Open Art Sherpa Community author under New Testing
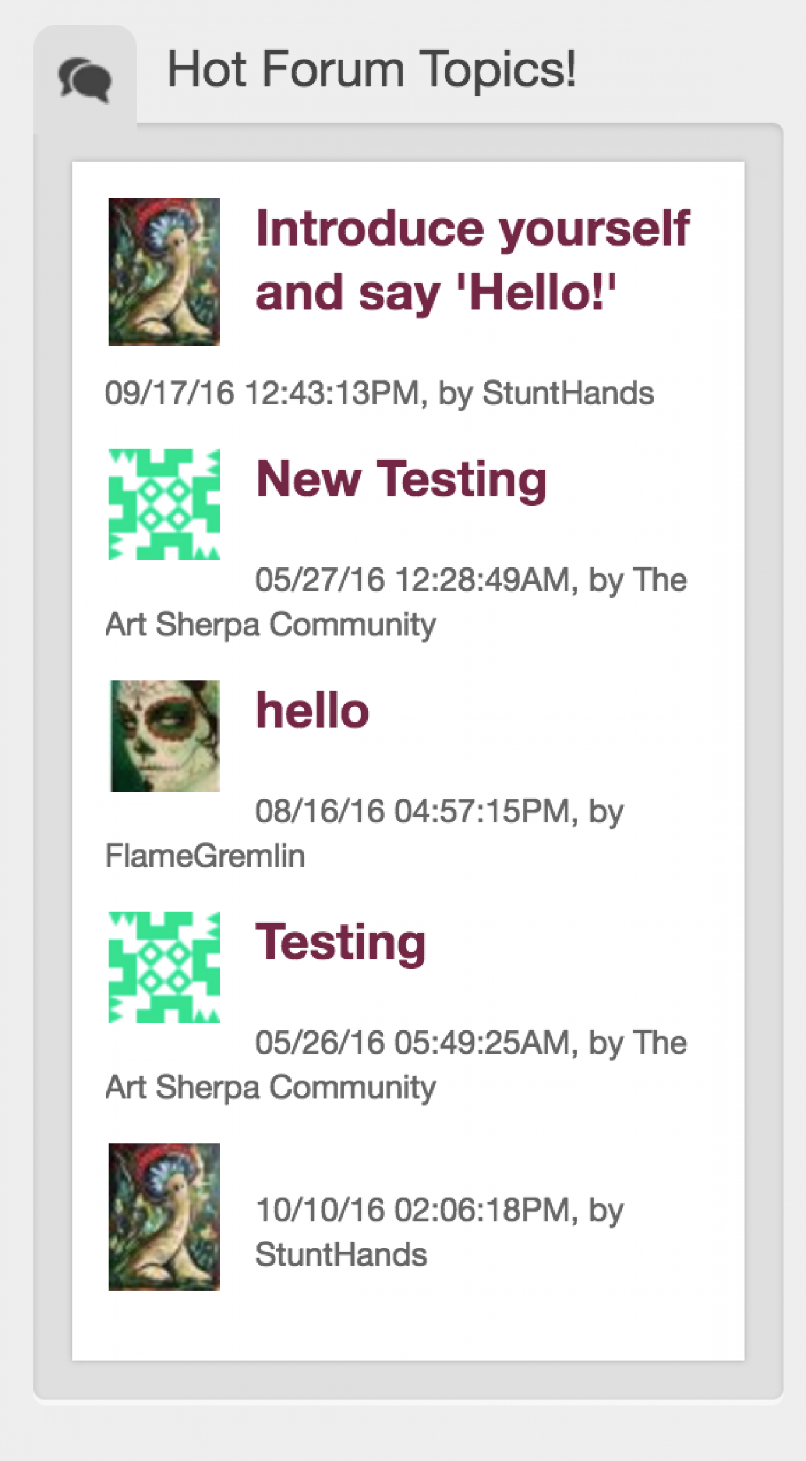This screenshot has height=1461, width=806. pos(271,625)
